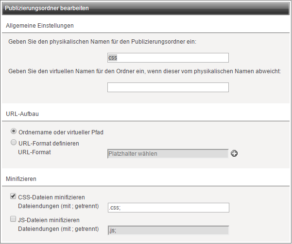Click the URL-Format definieren label text
Image resolution: width=292 pixels, height=244 pixels.
pyautogui.click(x=49, y=144)
